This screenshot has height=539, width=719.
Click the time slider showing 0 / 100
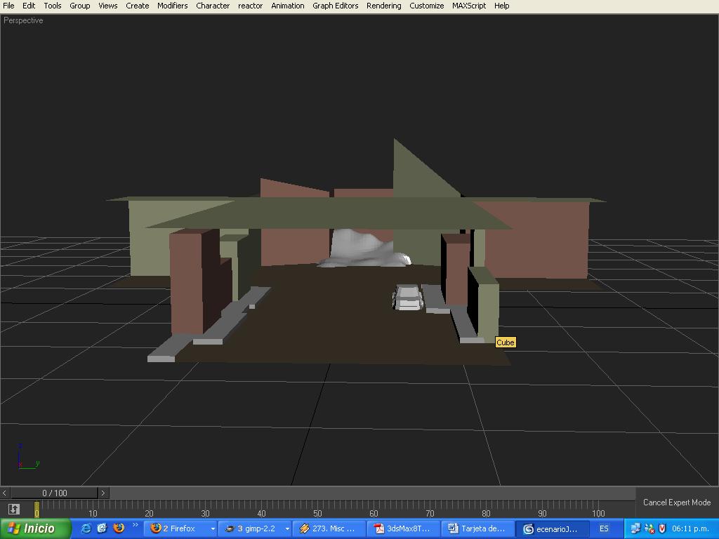pyautogui.click(x=54, y=493)
